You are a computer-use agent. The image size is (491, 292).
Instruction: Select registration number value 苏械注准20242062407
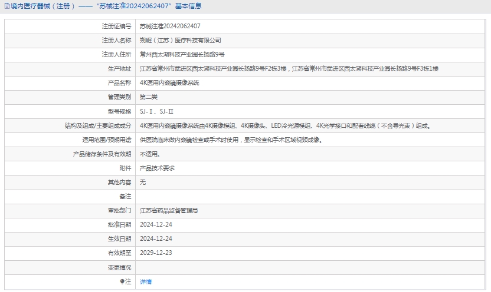click(x=170, y=26)
